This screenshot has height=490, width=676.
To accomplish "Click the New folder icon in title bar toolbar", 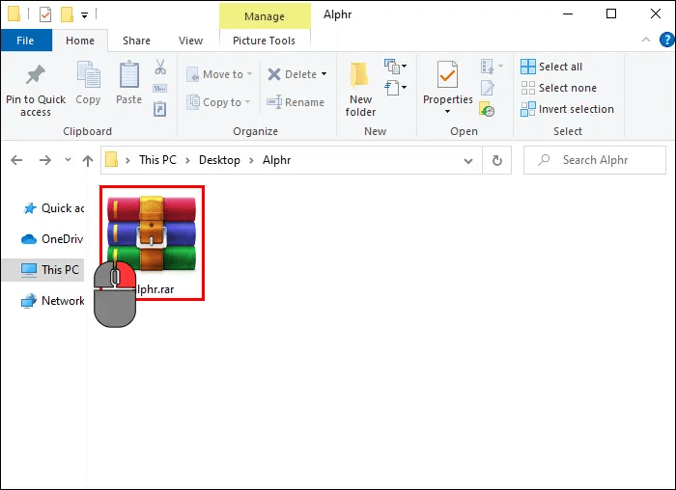I will pos(67,14).
